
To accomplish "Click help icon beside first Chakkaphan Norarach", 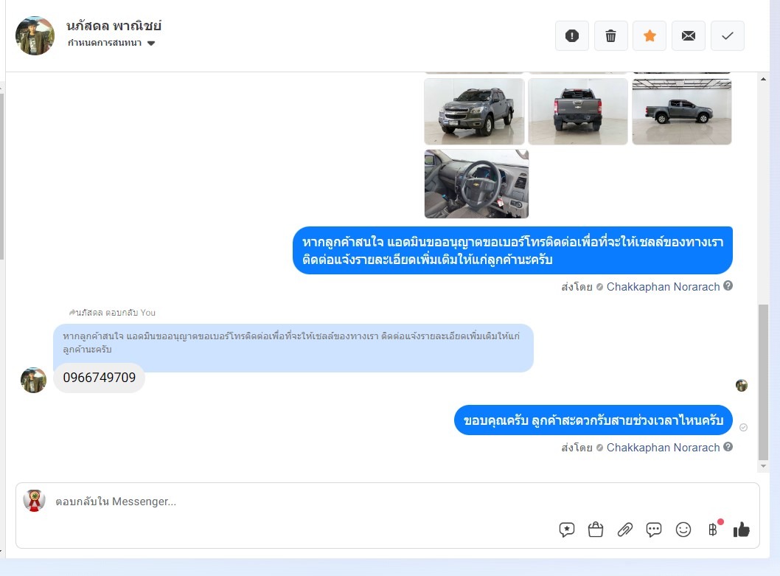I will [728, 285].
